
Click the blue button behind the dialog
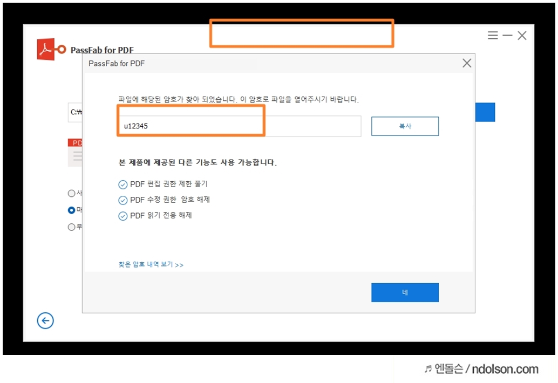[x=485, y=112]
